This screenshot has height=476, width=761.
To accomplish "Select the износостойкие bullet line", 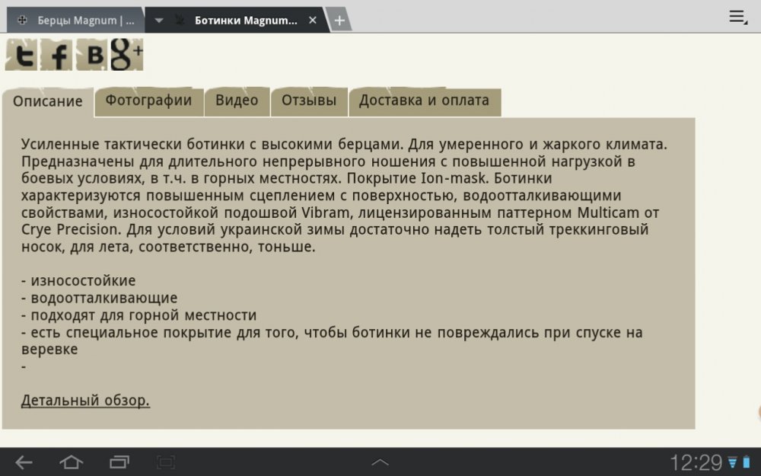I will (x=78, y=281).
